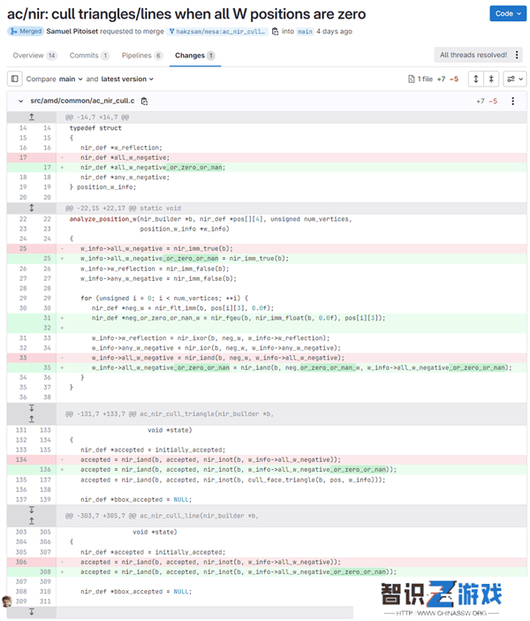
Task: Copy source branch name icon
Action: coord(276,31)
